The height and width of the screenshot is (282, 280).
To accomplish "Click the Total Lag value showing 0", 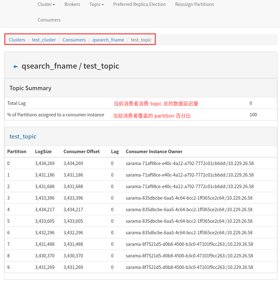I will pyautogui.click(x=251, y=103).
